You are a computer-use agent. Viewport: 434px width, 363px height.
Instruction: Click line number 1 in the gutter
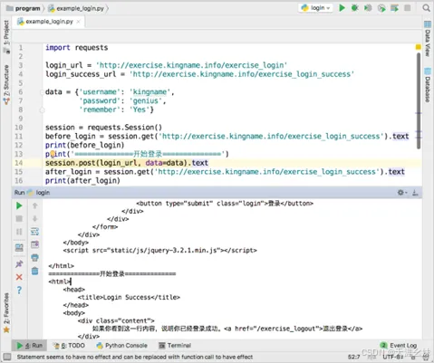[21, 48]
